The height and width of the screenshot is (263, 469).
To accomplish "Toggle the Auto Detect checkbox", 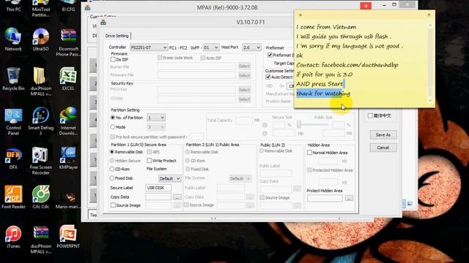I will [x=268, y=77].
